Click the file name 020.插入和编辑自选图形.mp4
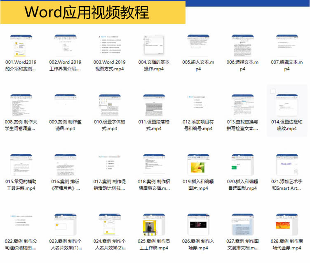 [242, 185]
